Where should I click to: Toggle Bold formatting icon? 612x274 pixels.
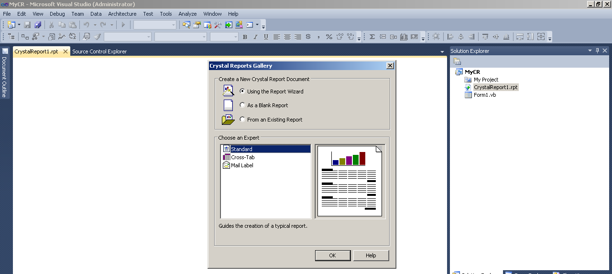pyautogui.click(x=245, y=37)
